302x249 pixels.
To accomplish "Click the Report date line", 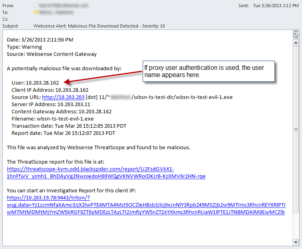I will 64,133.
